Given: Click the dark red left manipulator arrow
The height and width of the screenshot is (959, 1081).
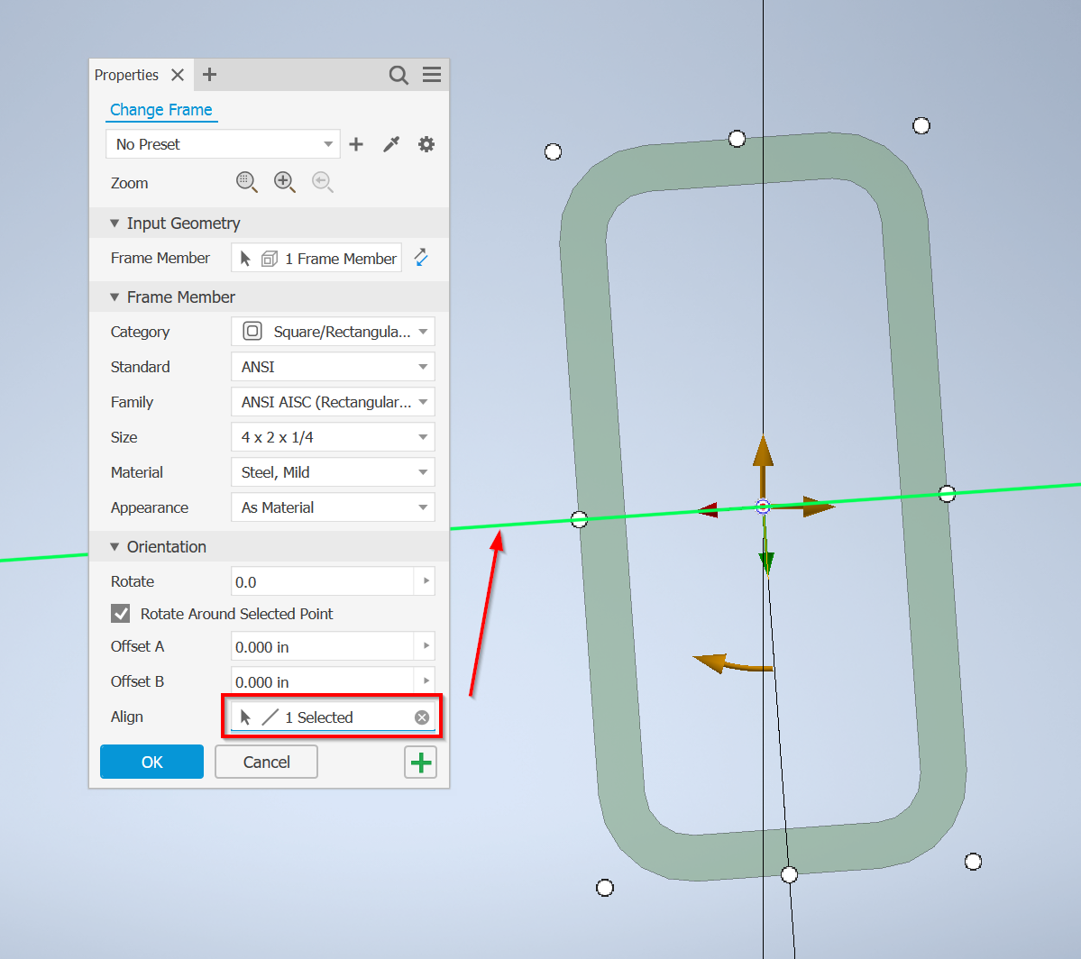Looking at the screenshot, I should click(x=708, y=510).
